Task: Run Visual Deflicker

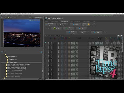Action: pos(84,32)
